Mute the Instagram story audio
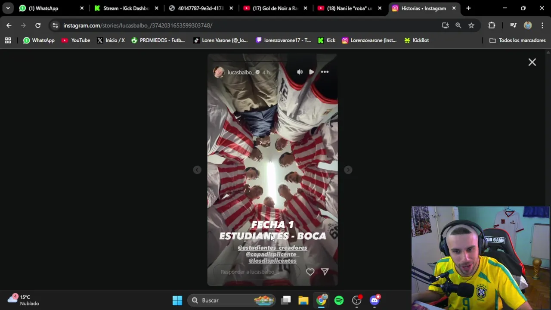Viewport: 551px width, 310px height. [300, 72]
